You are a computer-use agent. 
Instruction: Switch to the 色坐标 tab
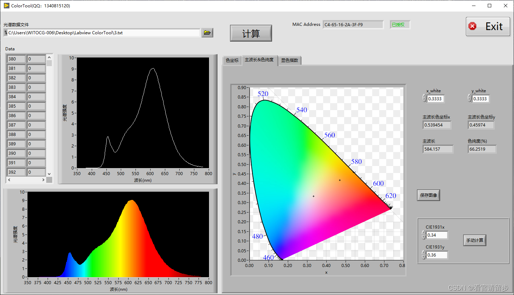(232, 60)
